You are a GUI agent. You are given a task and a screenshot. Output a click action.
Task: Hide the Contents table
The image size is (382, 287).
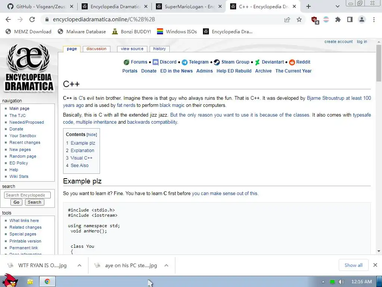pyautogui.click(x=92, y=135)
